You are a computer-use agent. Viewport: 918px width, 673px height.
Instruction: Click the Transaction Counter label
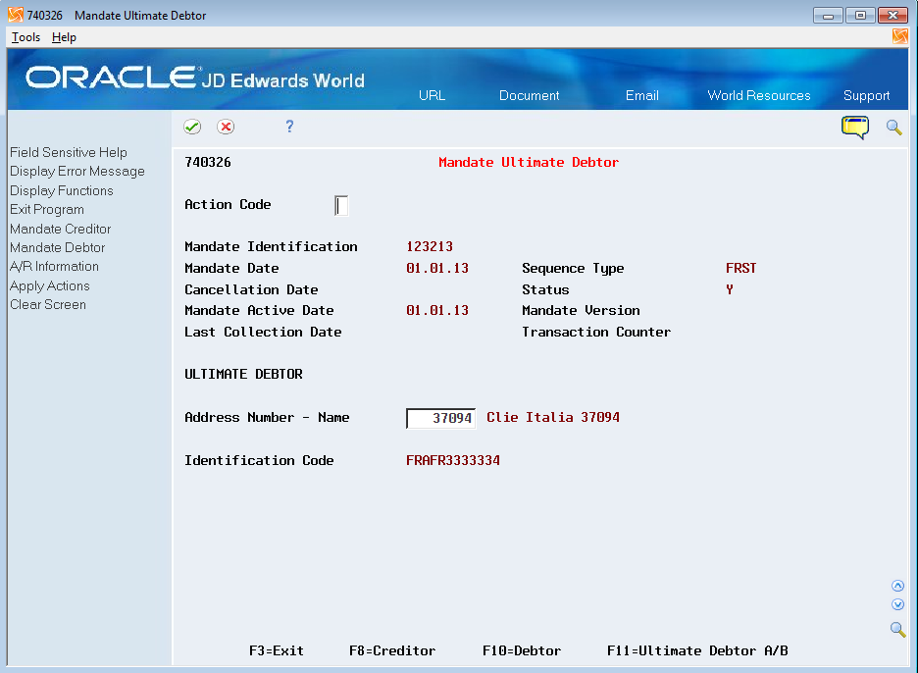[596, 332]
